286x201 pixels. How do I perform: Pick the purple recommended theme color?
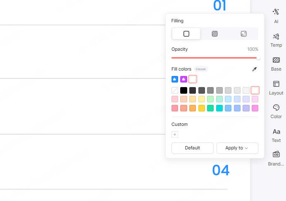tap(184, 79)
